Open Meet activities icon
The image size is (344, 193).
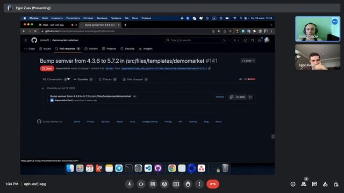pyautogui.click(x=325, y=184)
